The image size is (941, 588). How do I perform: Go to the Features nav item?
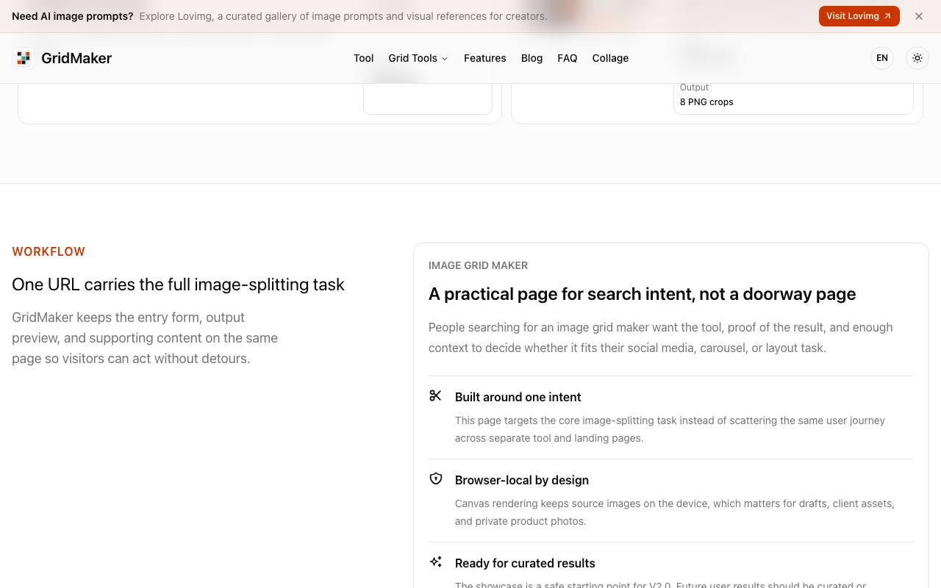point(485,58)
